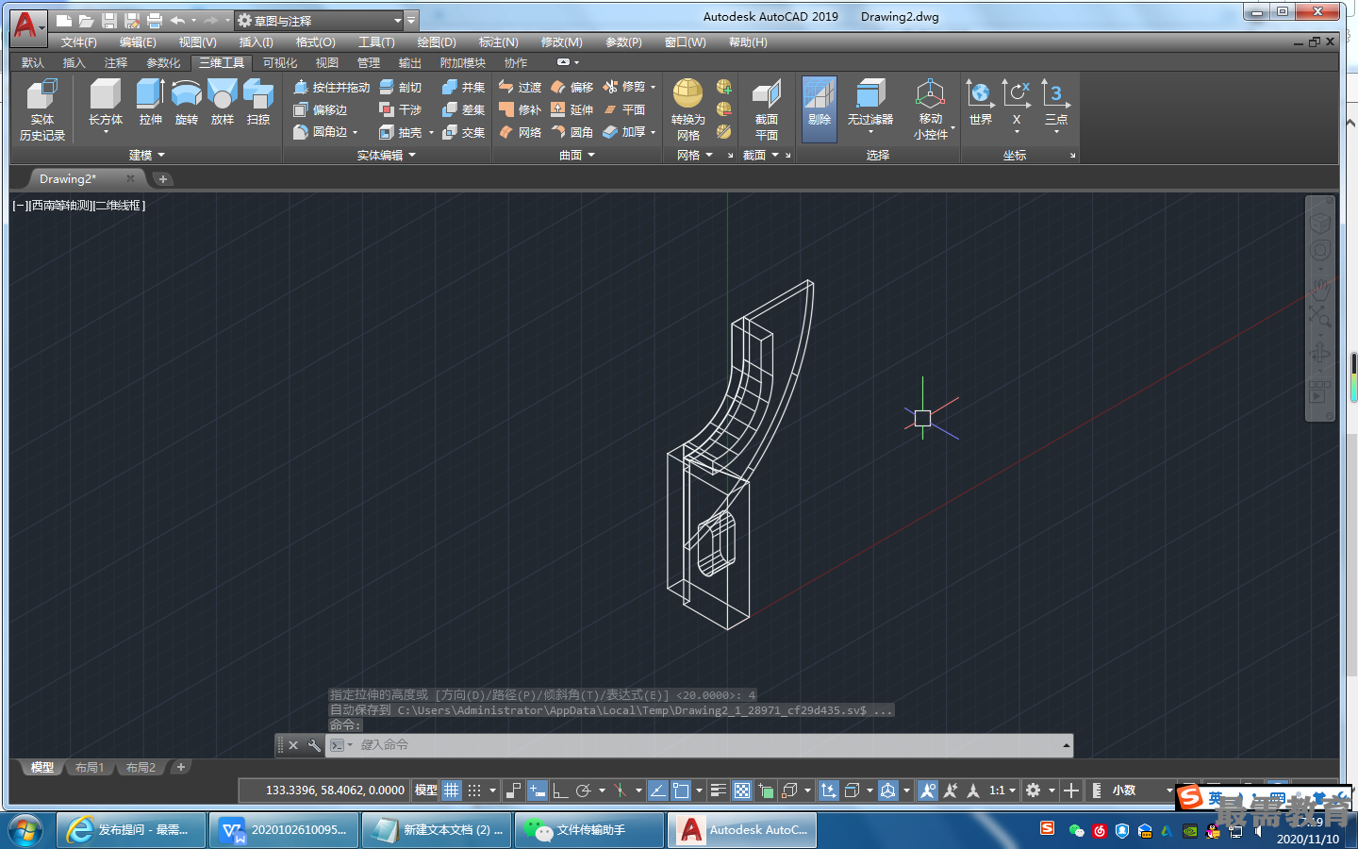Open the 绘图(D) menu
1358x849 pixels.
click(x=437, y=42)
